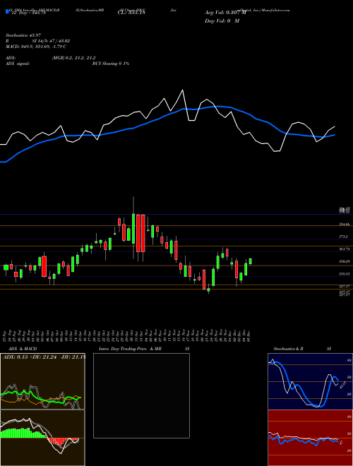
Task: Click the last green candlestick on the chart
Action: point(251,261)
